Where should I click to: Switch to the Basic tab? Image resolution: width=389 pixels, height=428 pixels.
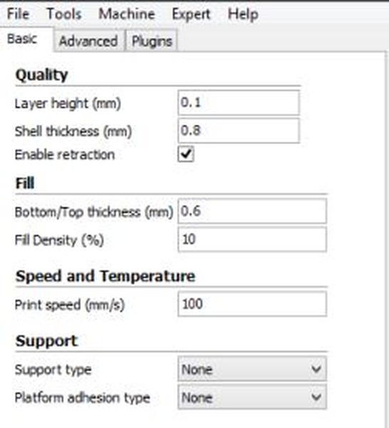coord(26,39)
